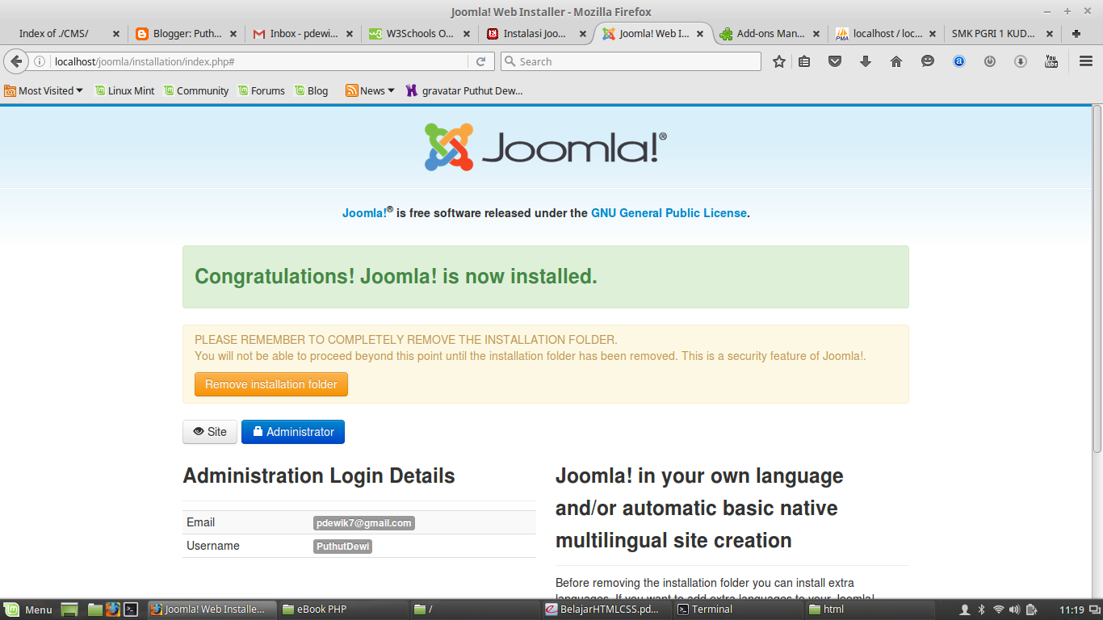Switch to eBook PHP taskbar window
The image size is (1103, 620).
(x=343, y=610)
